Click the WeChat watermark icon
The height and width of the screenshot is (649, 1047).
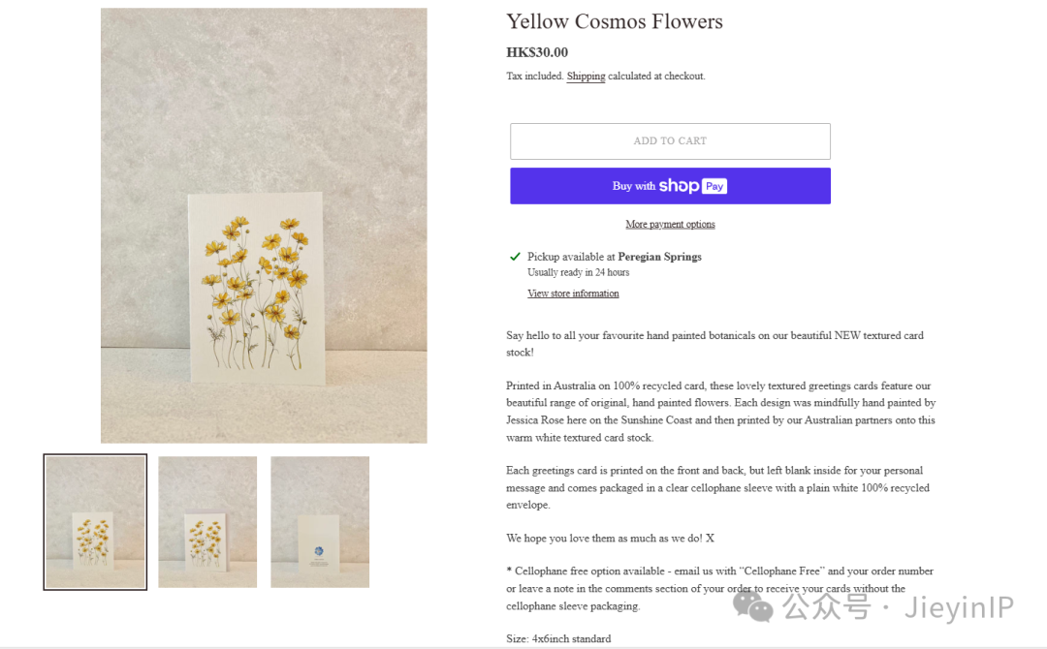pyautogui.click(x=752, y=607)
